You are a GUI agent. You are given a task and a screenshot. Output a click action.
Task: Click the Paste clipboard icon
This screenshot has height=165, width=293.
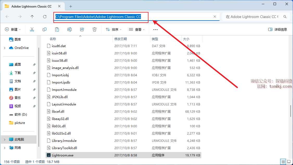(x=57, y=29)
